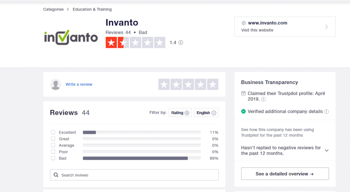Image resolution: width=350 pixels, height=192 pixels.
Task: Check the Poor rating checkbox
Action: point(53,152)
